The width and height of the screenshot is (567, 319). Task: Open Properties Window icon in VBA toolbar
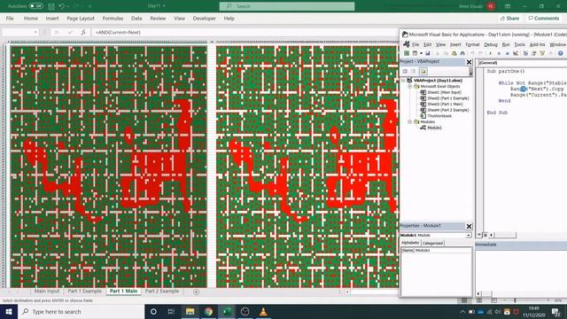(x=533, y=53)
